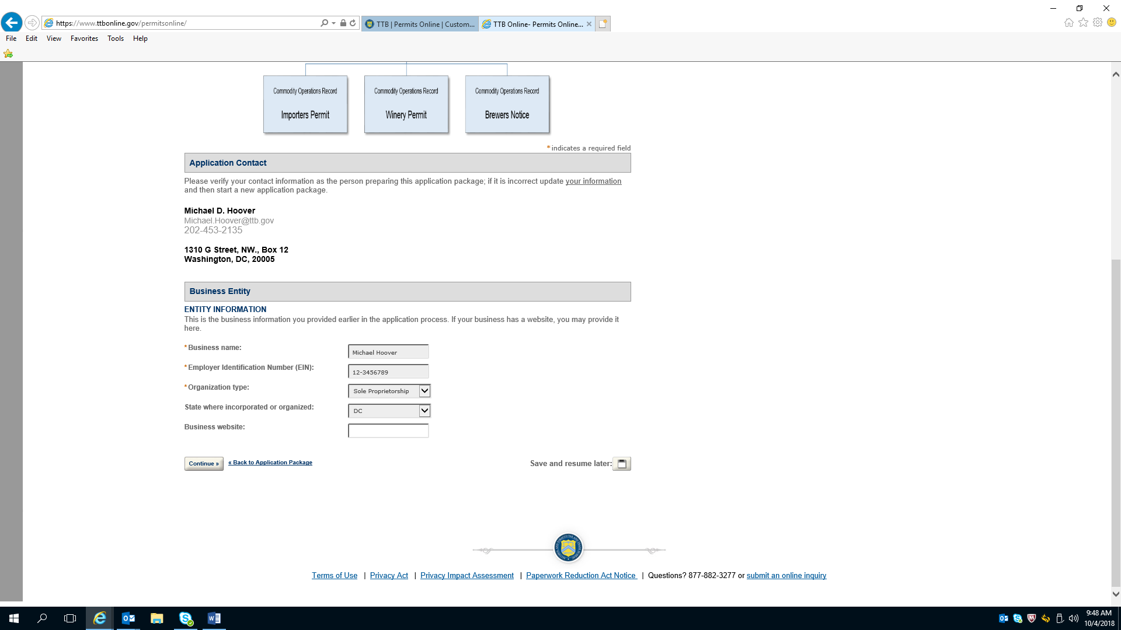Switch to TTB Permits Online Custom tab
Screen dimensions: 1121x630
tap(420, 24)
